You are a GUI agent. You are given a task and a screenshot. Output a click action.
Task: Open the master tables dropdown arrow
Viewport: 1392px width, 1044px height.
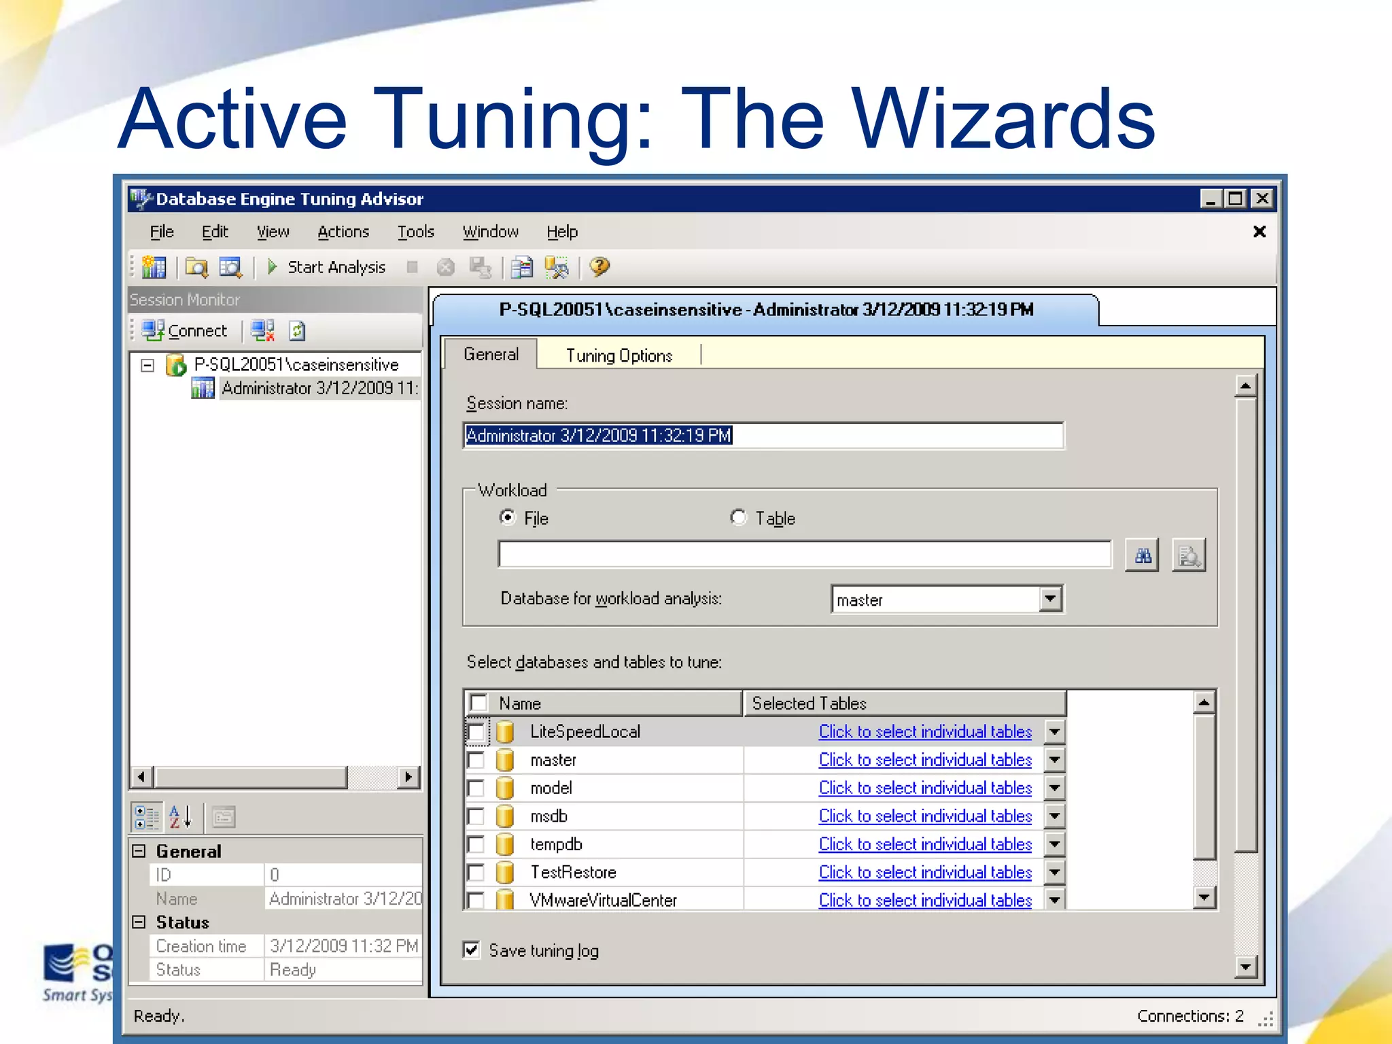coord(1054,760)
